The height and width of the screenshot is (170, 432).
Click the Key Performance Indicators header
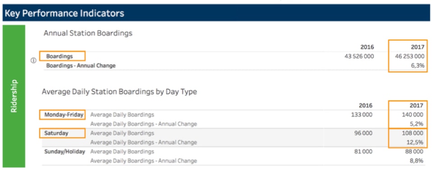tap(216, 13)
